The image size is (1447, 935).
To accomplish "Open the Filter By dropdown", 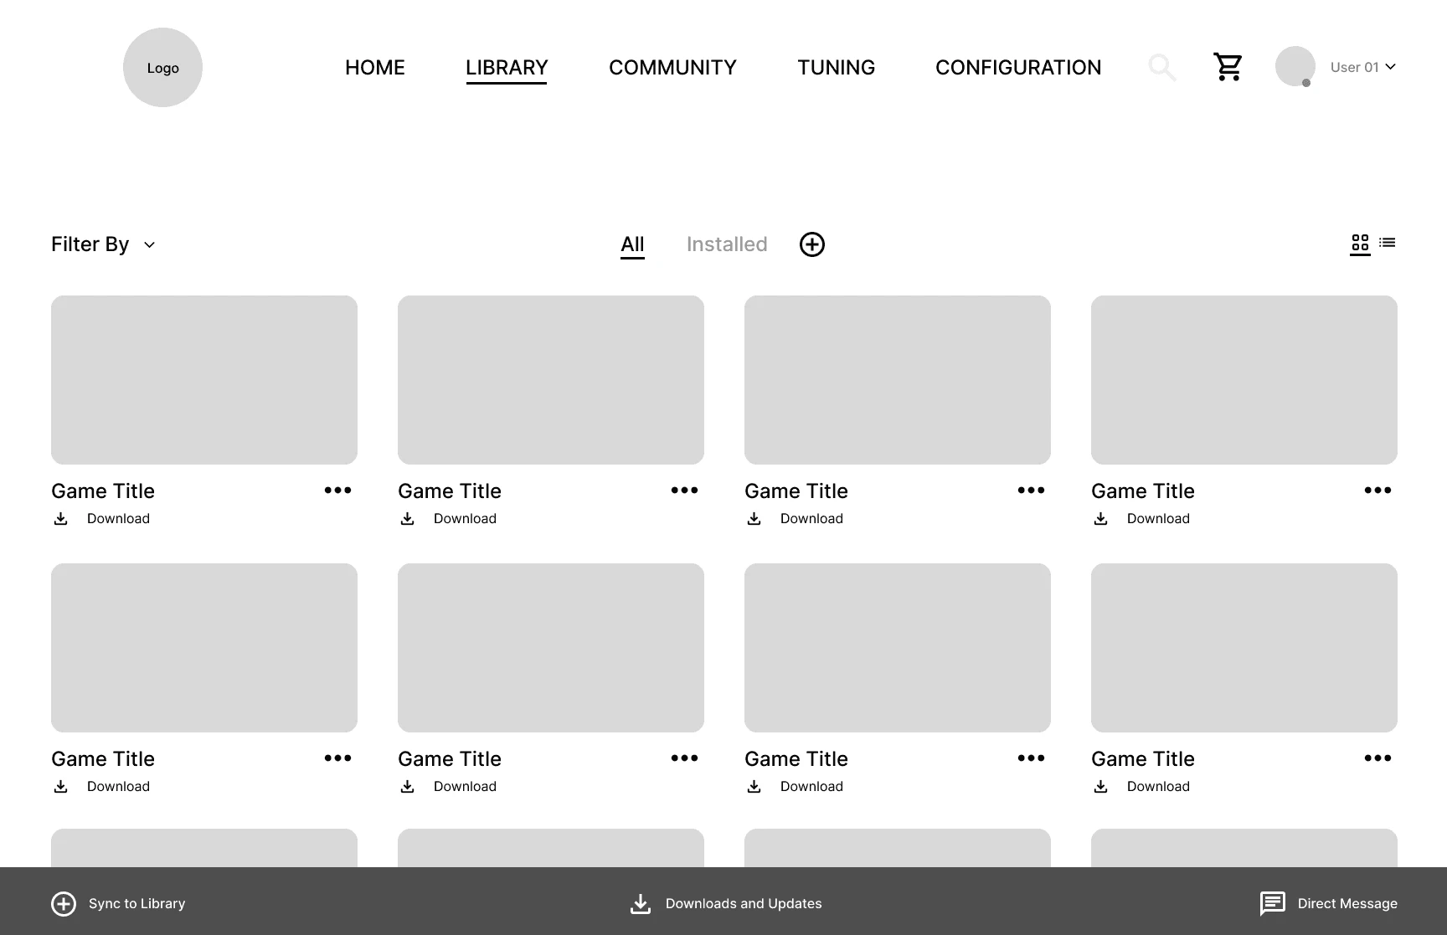I will [x=103, y=244].
